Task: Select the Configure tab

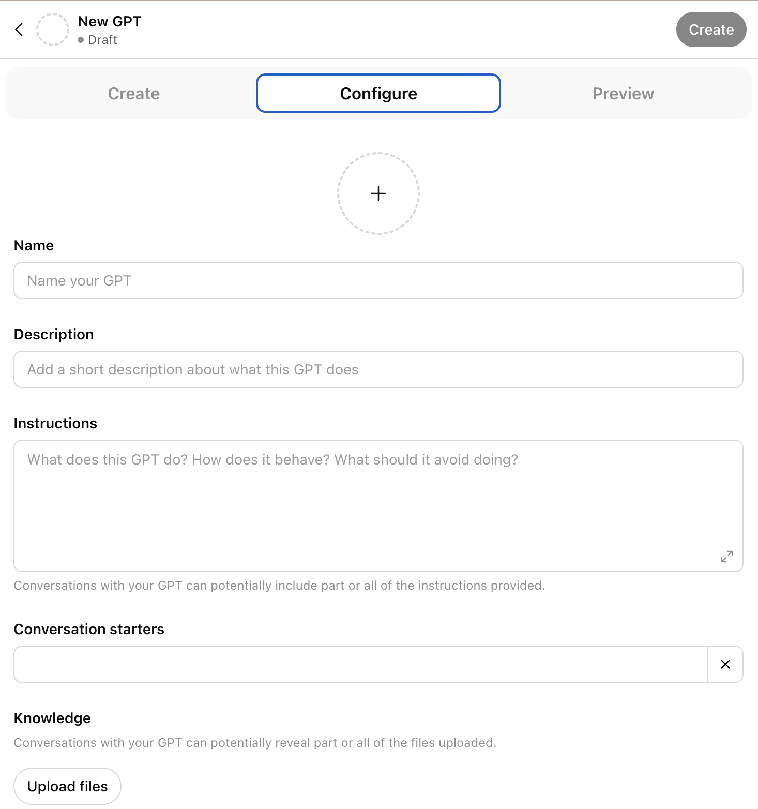Action: point(378,94)
